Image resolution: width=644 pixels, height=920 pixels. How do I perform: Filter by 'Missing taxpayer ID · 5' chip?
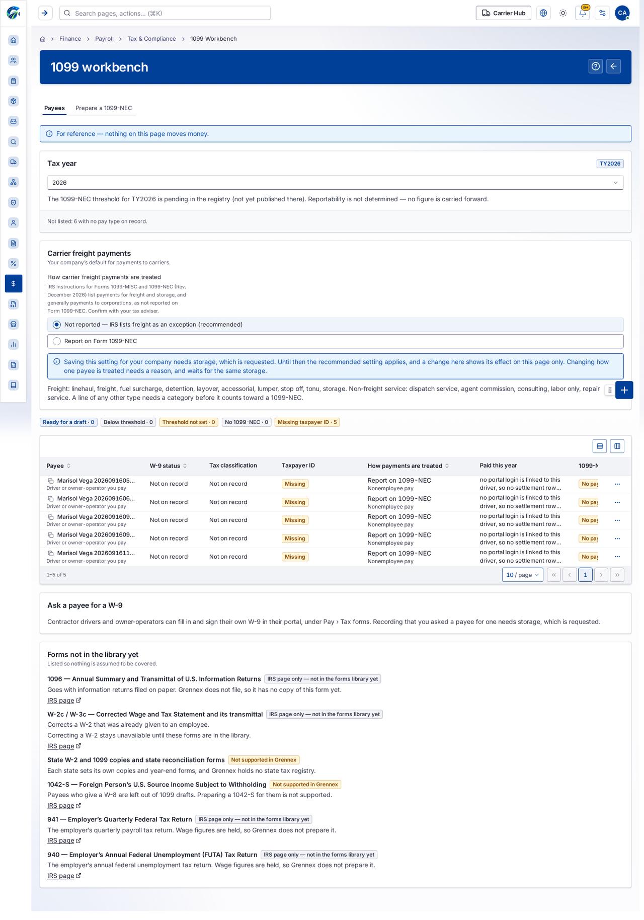[307, 422]
